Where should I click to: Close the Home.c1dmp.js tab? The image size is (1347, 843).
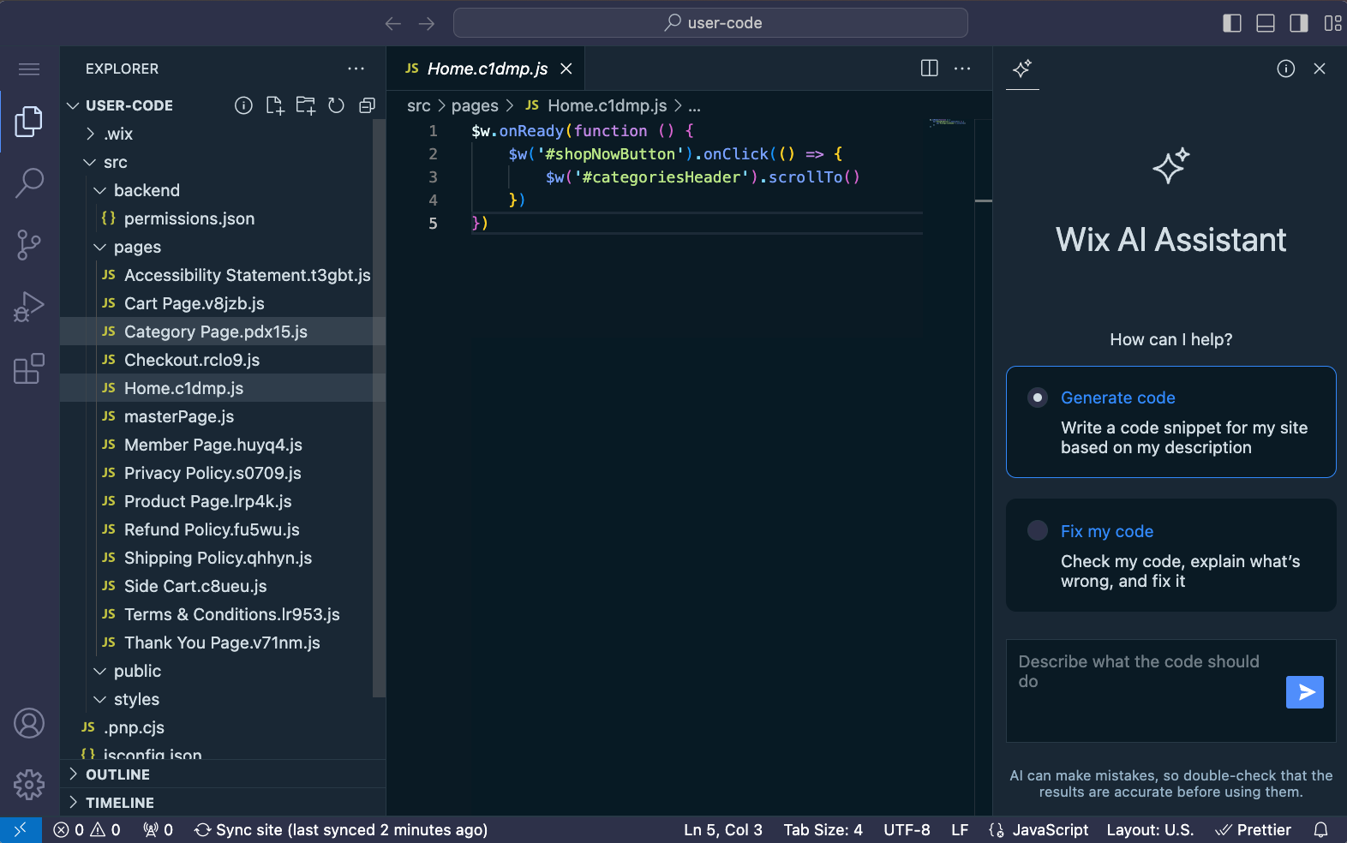tap(566, 69)
